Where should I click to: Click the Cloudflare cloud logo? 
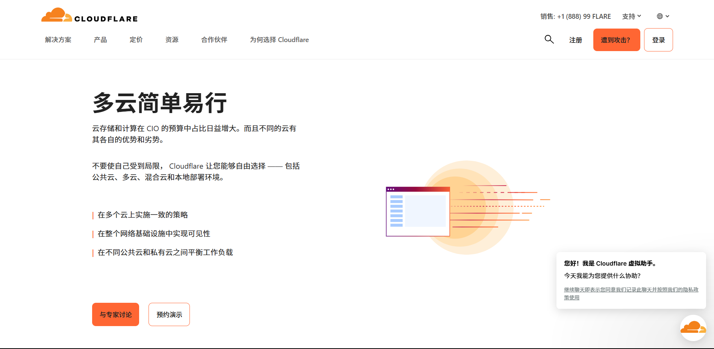(x=56, y=14)
